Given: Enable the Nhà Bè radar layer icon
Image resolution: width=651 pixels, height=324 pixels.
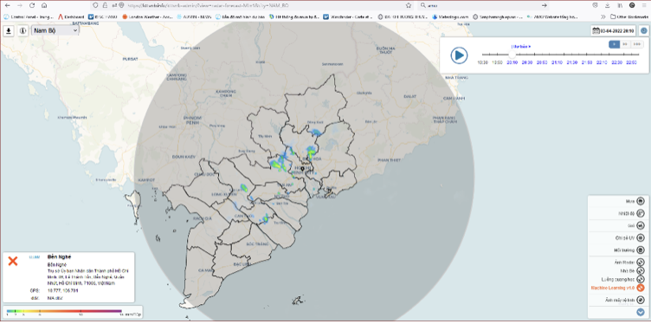Looking at the screenshot, I should tap(641, 270).
